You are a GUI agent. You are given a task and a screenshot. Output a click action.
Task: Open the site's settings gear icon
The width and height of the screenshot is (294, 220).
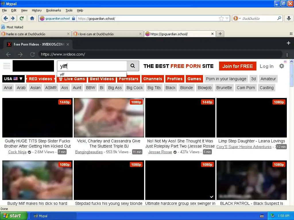tap(281, 66)
